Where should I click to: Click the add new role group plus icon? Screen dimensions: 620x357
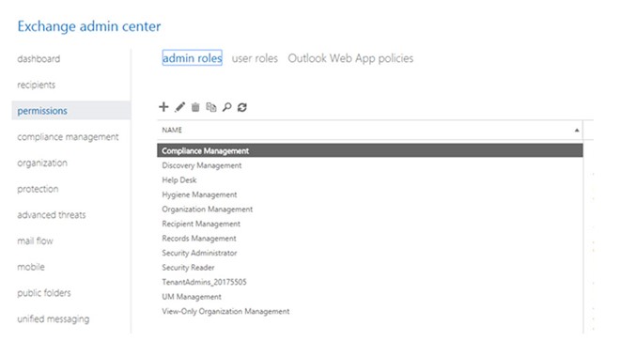point(163,107)
